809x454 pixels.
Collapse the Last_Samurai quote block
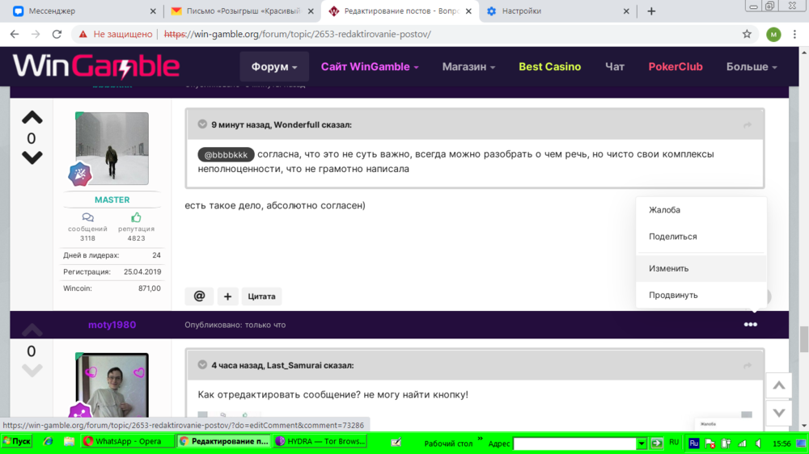click(x=202, y=365)
